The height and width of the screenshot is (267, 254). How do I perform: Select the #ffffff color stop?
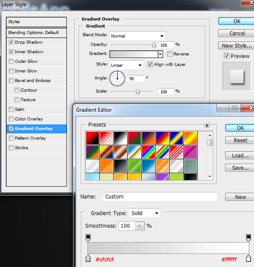(x=248, y=258)
